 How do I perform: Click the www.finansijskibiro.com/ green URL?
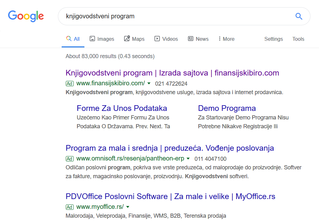click(x=110, y=83)
